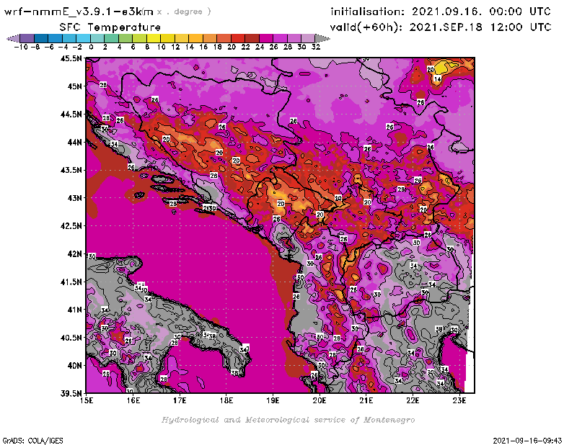Image resolution: width=577 pixels, height=445 pixels.
Task: Click the '22E' longitude axis label
Action: tap(413, 400)
